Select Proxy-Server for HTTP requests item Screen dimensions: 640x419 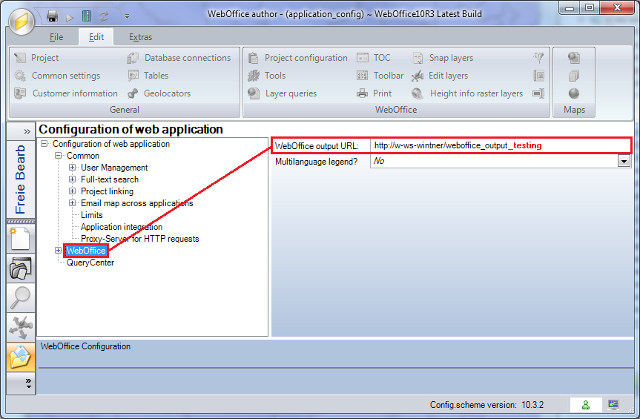tap(140, 239)
